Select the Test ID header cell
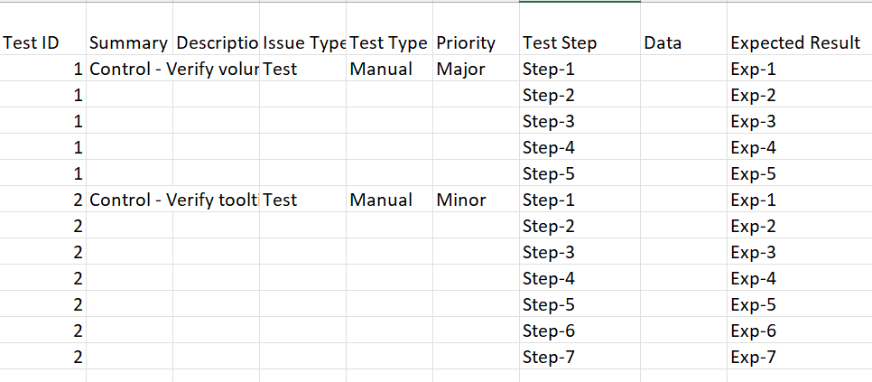 point(42,42)
